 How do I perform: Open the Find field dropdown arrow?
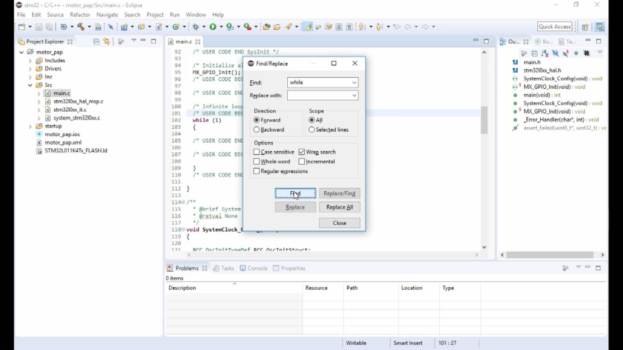tap(354, 83)
